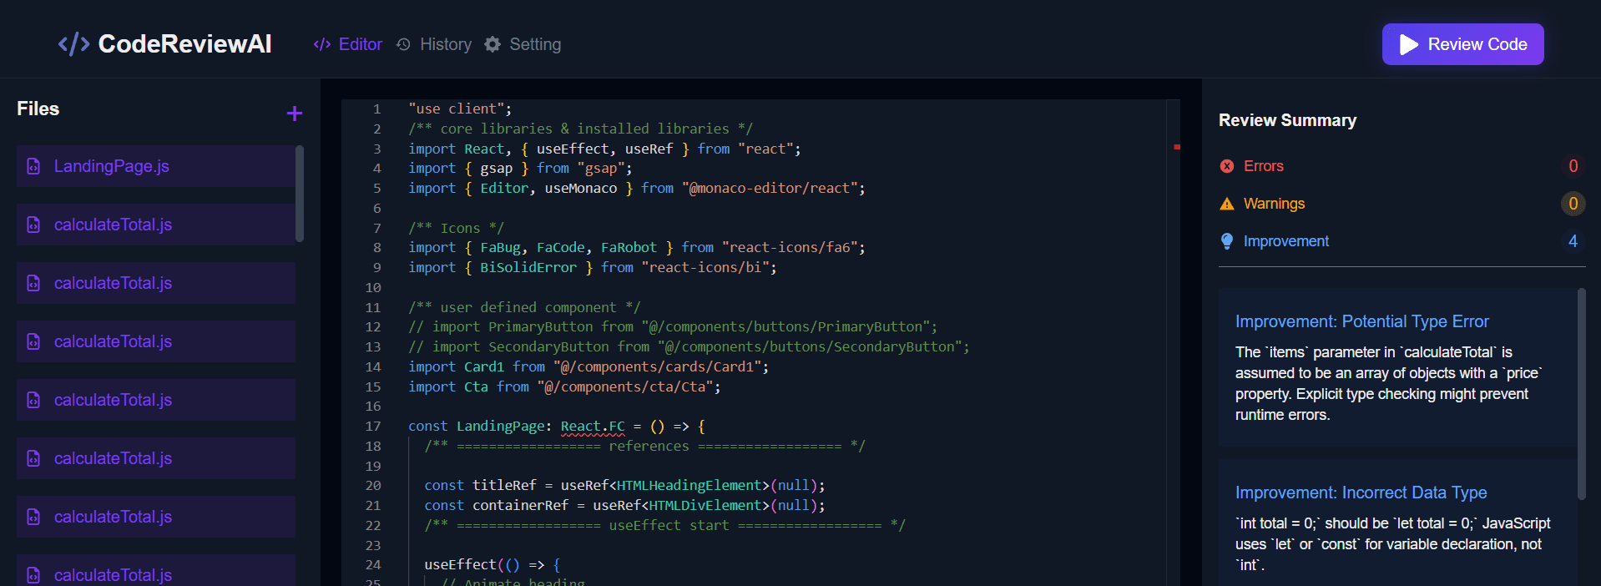This screenshot has width=1601, height=586.
Task: Click the Improvement count badge
Action: tap(1573, 241)
